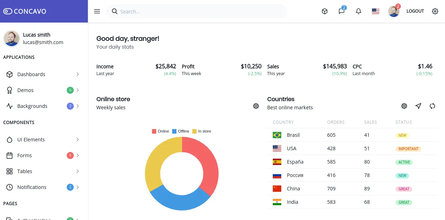Image resolution: width=445 pixels, height=220 pixels.
Task: Click the Countries navigation arrow icon
Action: pos(418,106)
